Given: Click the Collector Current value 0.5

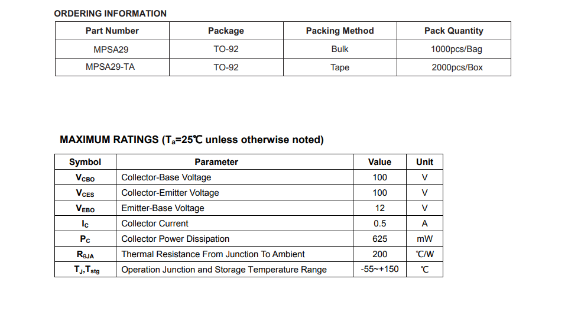Looking at the screenshot, I should pyautogui.click(x=379, y=223).
